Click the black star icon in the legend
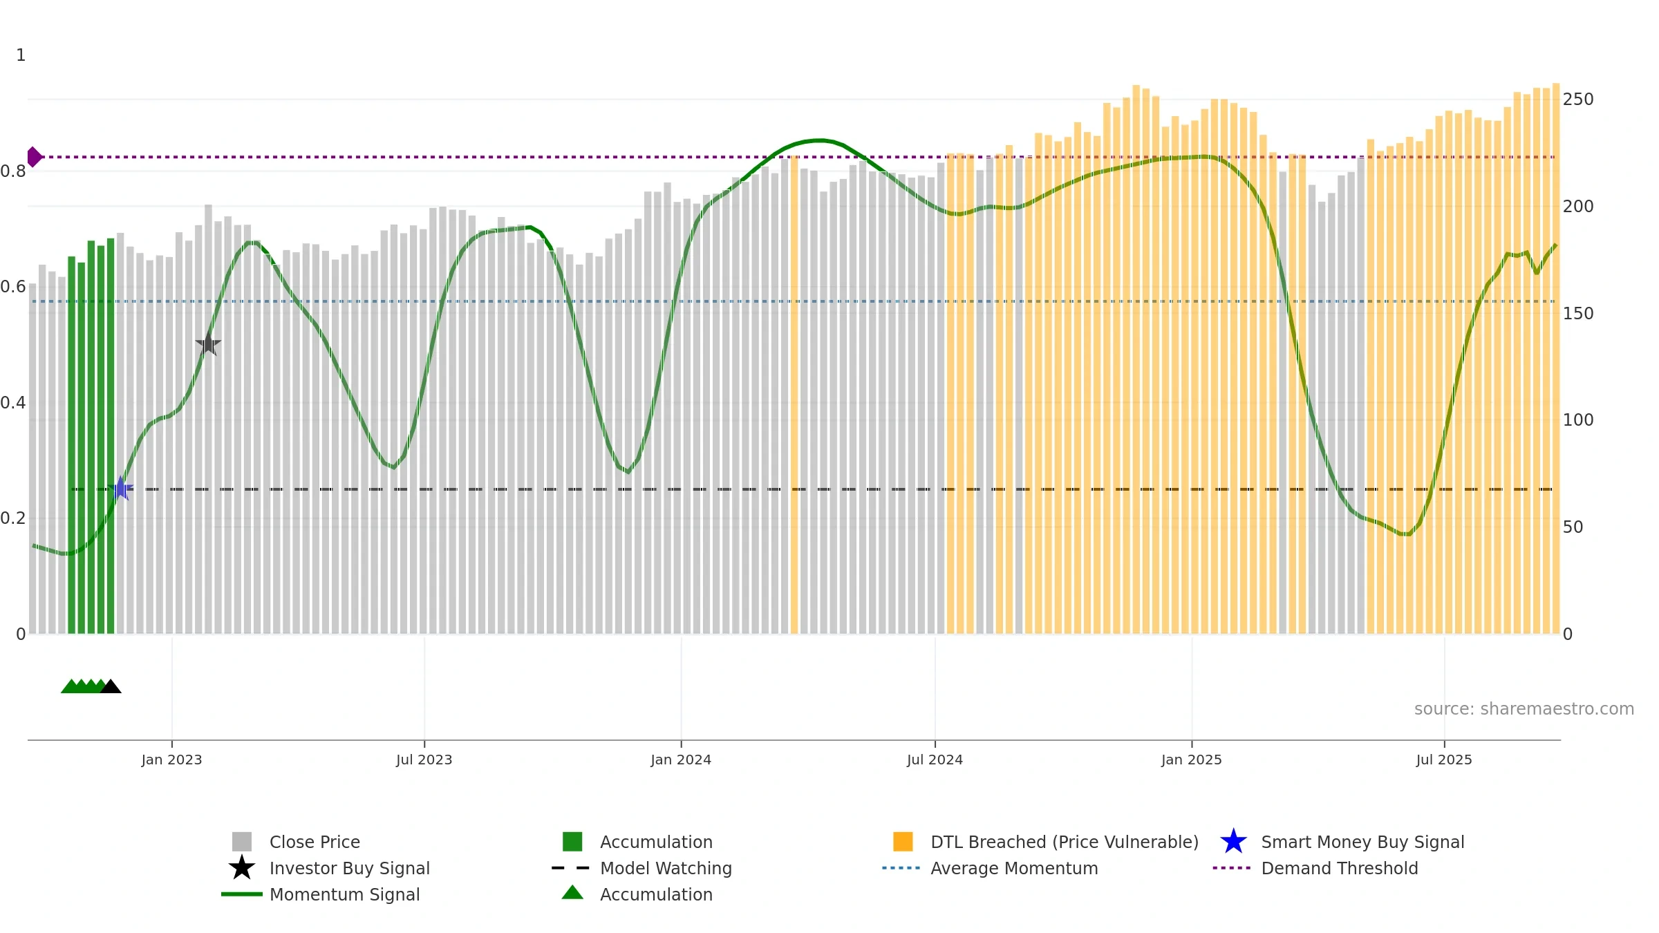The width and height of the screenshot is (1659, 933). pos(242,867)
